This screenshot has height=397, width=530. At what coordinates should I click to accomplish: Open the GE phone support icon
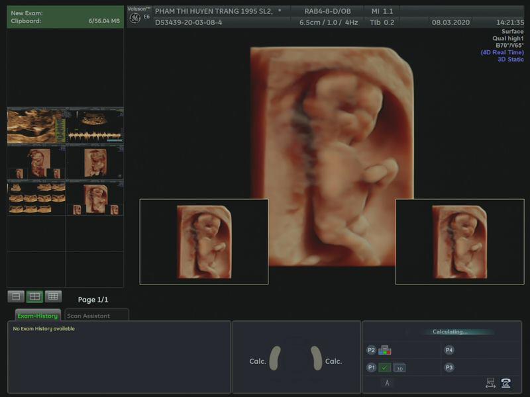[506, 382]
